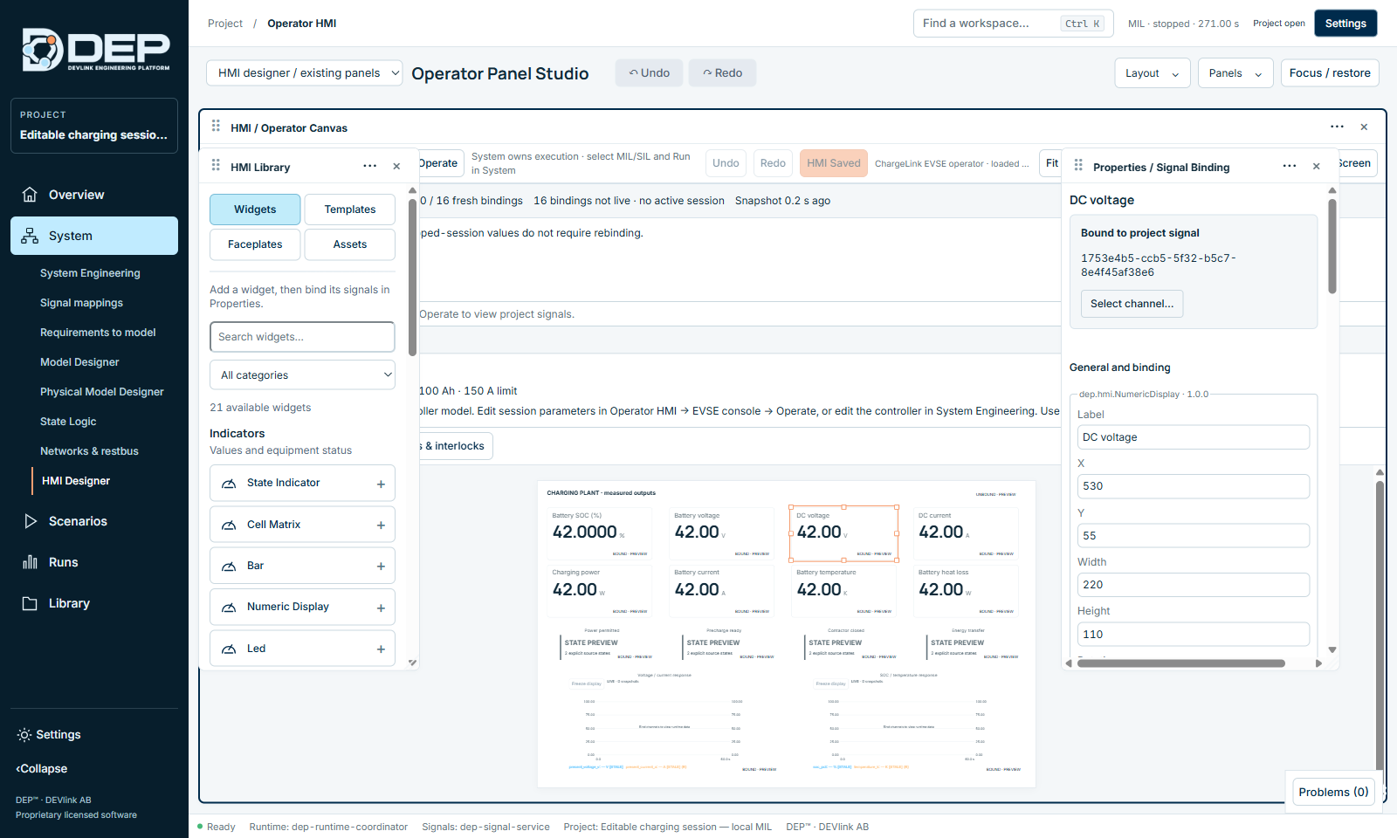The image size is (1397, 838).
Task: Click the System hierarchy icon in sidebar
Action: (x=30, y=236)
